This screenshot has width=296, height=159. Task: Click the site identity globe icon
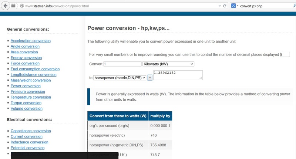pos(22,6)
